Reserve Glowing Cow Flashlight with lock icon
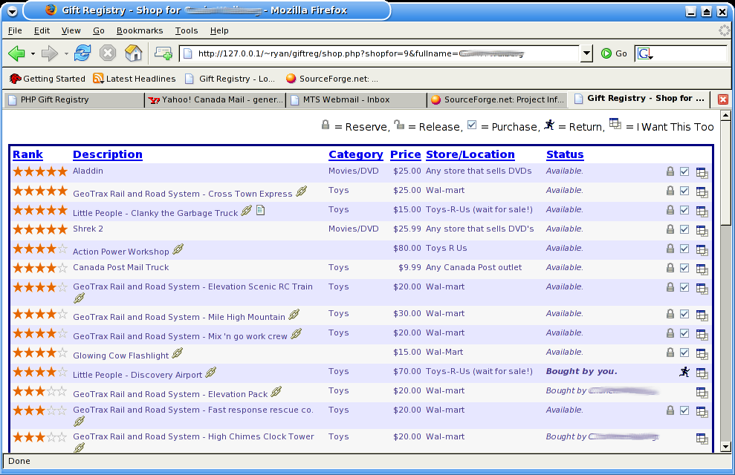The image size is (735, 475). point(670,353)
